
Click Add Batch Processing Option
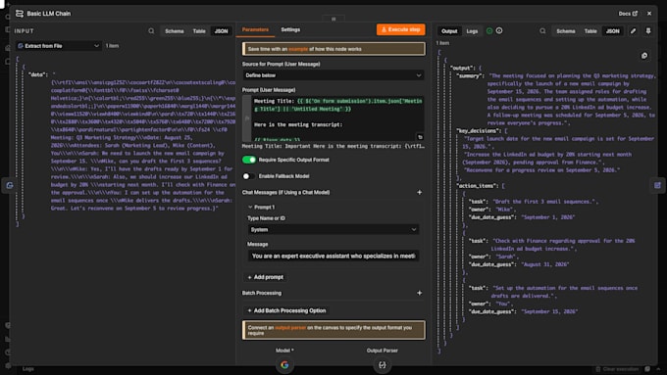(x=286, y=311)
